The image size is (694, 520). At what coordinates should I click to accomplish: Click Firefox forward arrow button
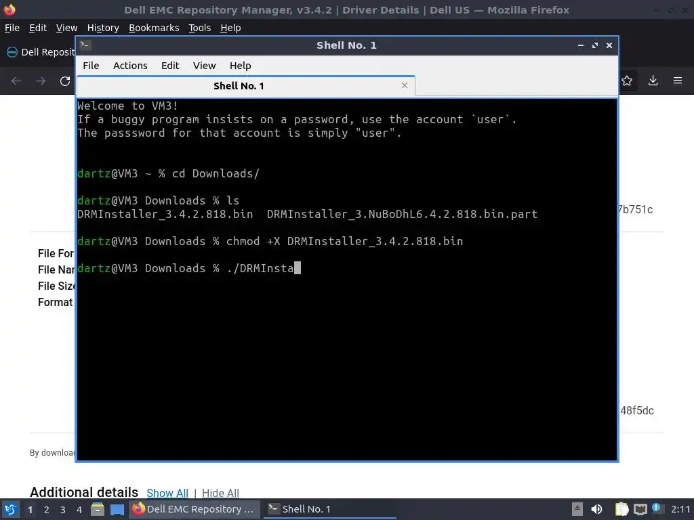tap(41, 81)
